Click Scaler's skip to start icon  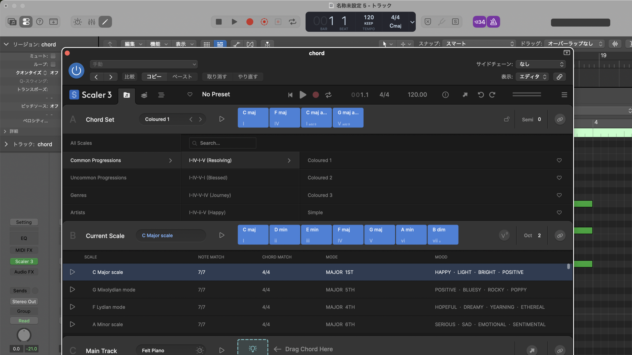click(290, 95)
